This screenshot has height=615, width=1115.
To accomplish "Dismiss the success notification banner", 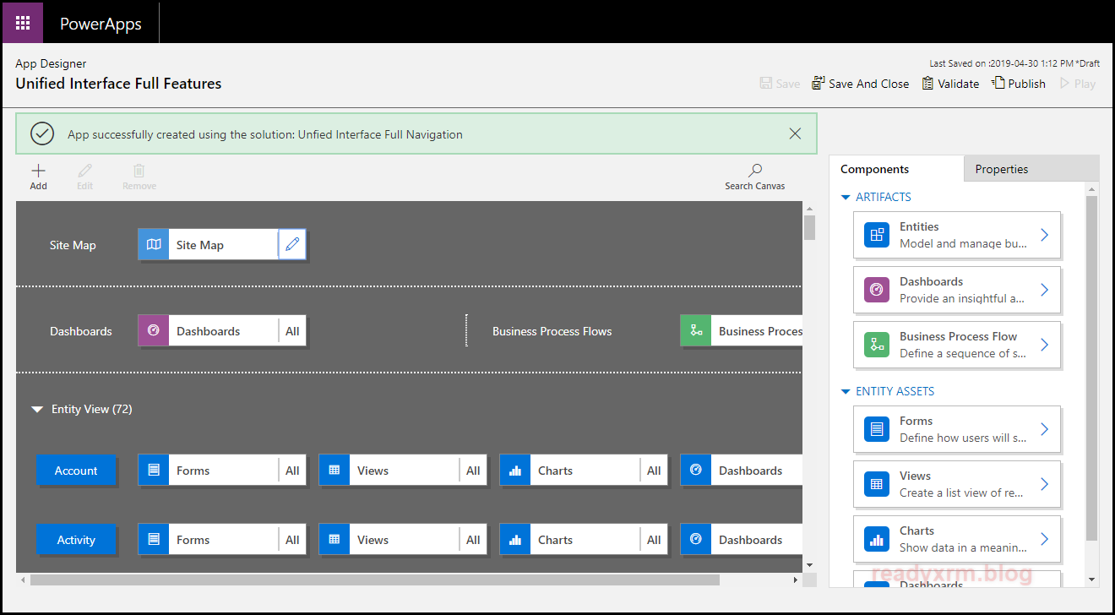I will coord(795,133).
